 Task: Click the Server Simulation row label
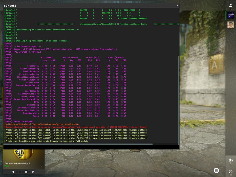29,80
